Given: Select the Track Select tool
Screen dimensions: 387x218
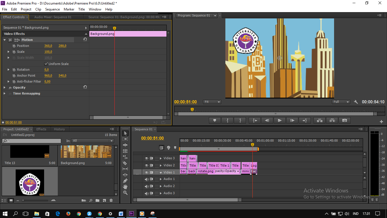Looking at the screenshot, I should 125,139.
